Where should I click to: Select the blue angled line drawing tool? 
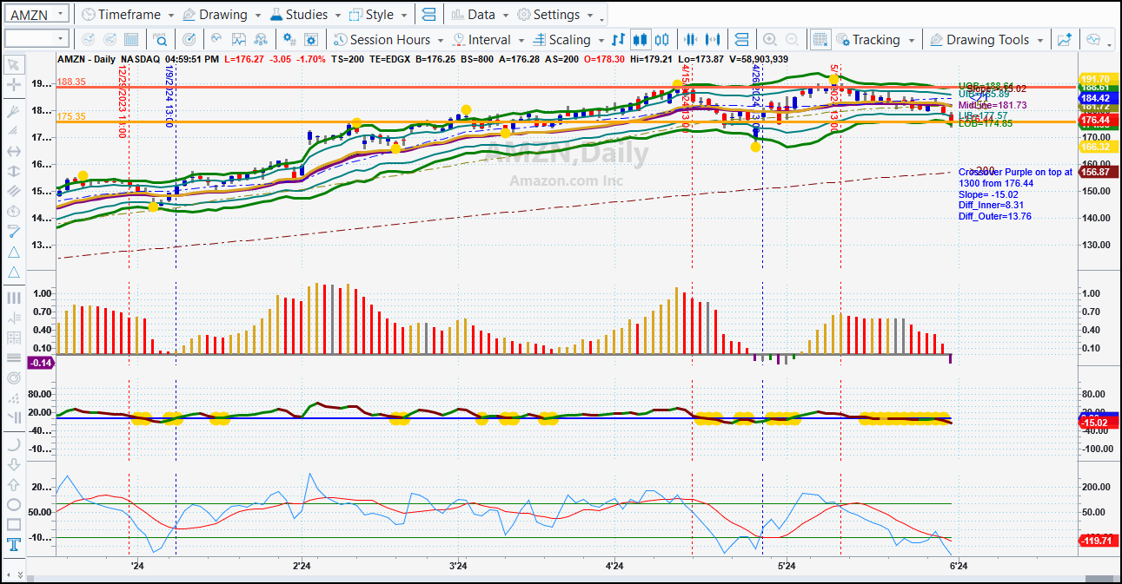13,232
